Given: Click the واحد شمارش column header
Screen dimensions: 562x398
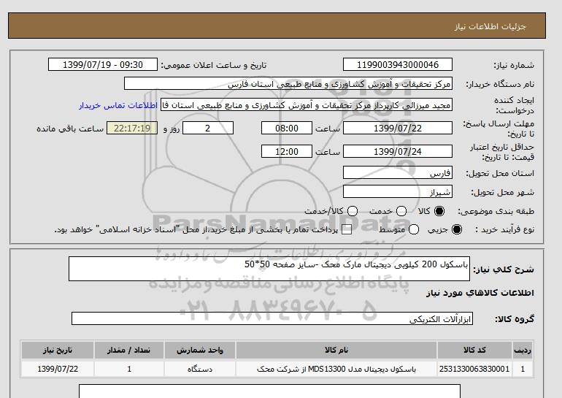Looking at the screenshot, I should pos(200,351).
